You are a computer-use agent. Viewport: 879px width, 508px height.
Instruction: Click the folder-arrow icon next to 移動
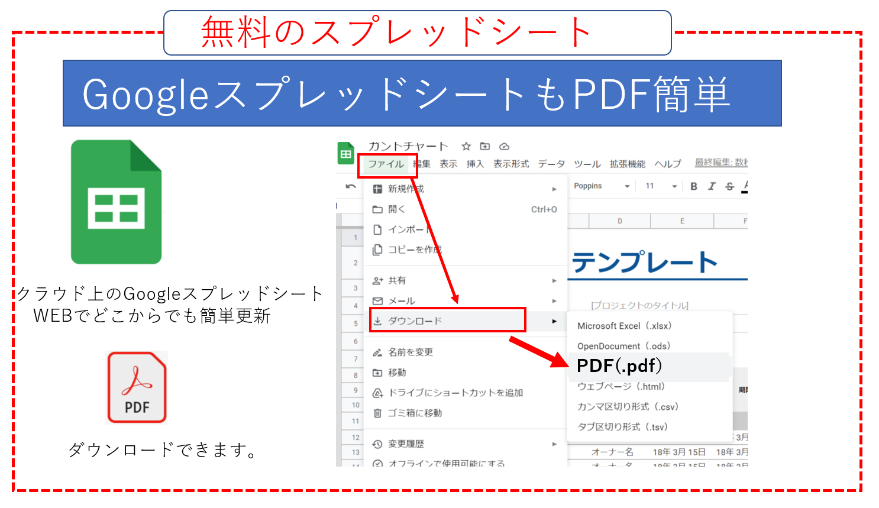377,373
